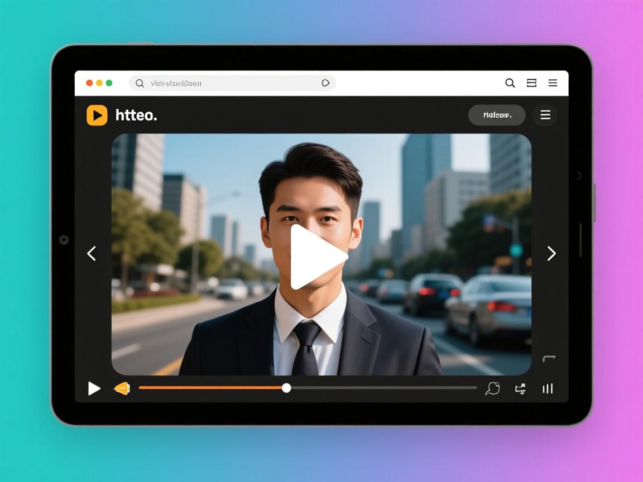Viewport: 643px width, 482px height.
Task: Click the dark pill button in site header
Action: pos(496,115)
